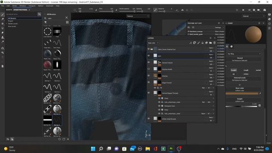Click the filter funnel icon in assets

(45, 22)
